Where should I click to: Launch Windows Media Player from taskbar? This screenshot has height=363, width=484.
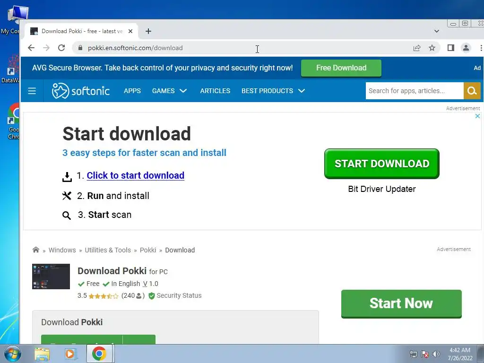pos(71,354)
